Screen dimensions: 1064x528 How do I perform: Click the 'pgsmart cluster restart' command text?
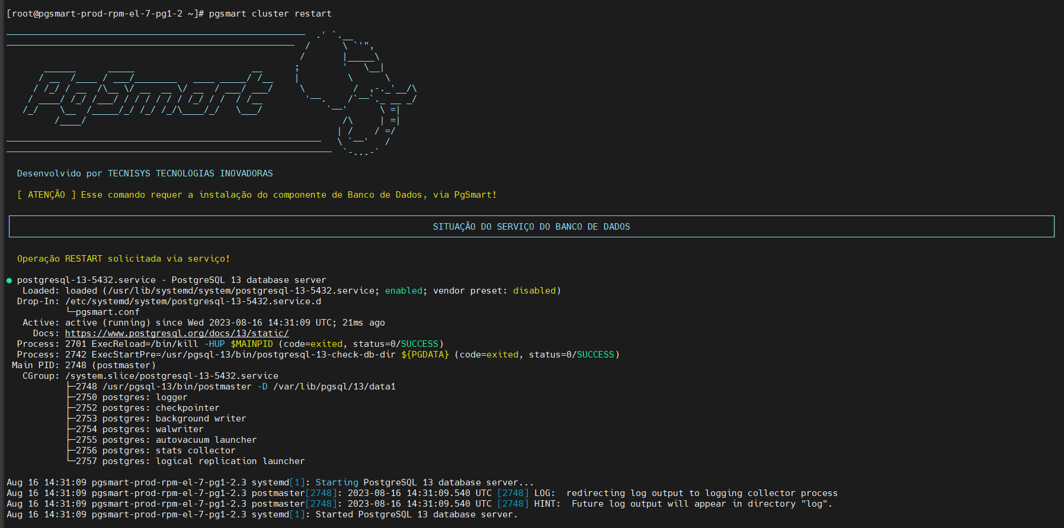pos(270,14)
